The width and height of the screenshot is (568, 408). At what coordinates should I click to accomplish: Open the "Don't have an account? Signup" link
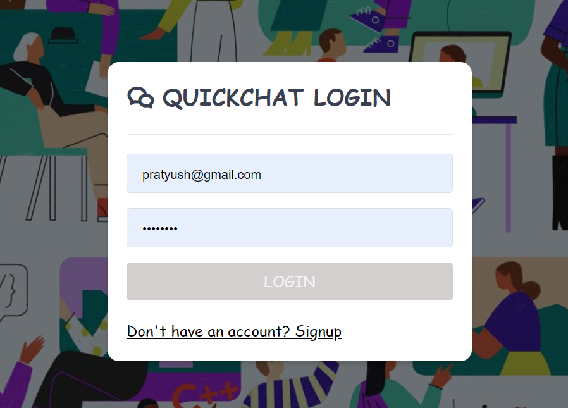click(x=233, y=331)
